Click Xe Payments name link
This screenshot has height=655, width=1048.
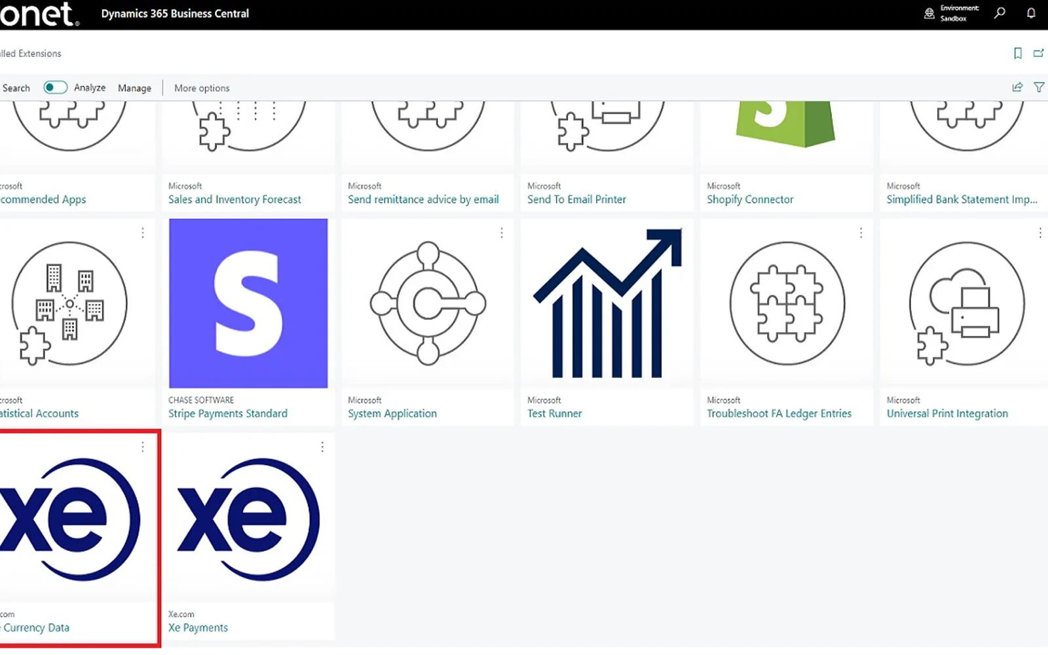click(x=198, y=627)
